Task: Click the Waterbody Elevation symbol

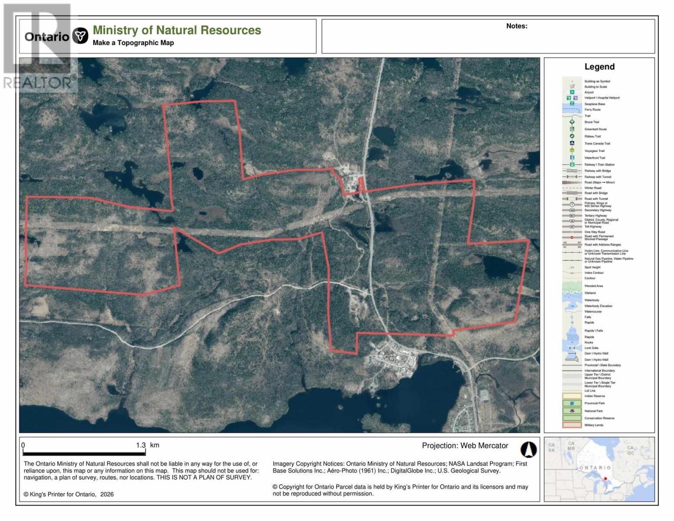Action: click(x=572, y=306)
